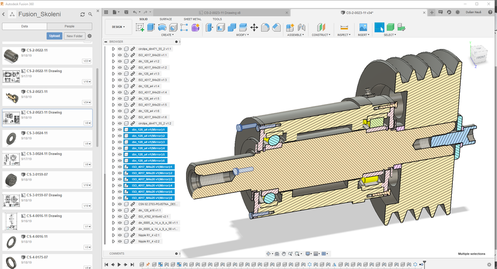The image size is (497, 269).
Task: Toggle visibility of din_128_a4 v1:2
Action: [120, 61]
